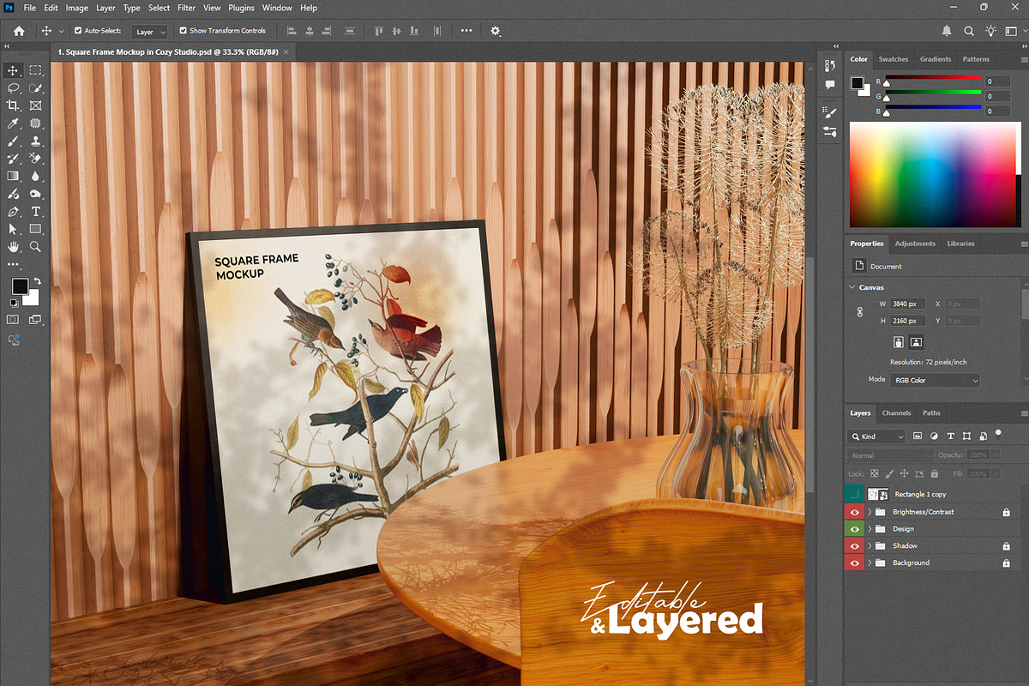Select the Pen tool
Screen dimensions: 1029x686
(x=13, y=211)
